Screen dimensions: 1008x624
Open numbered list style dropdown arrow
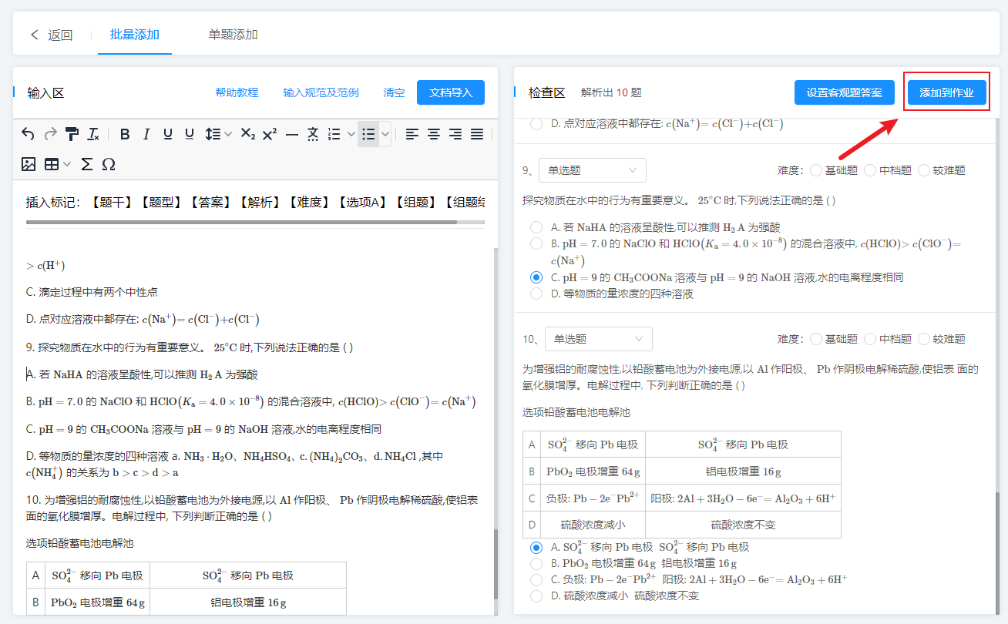[x=351, y=134]
